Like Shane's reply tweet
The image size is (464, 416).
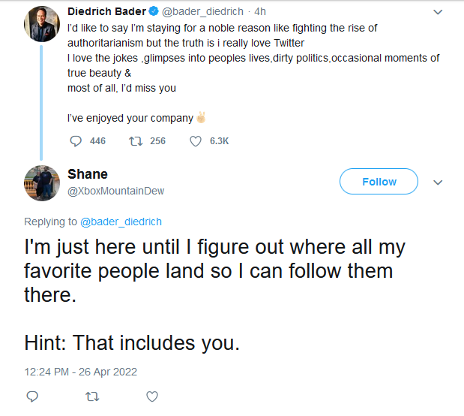(x=152, y=396)
